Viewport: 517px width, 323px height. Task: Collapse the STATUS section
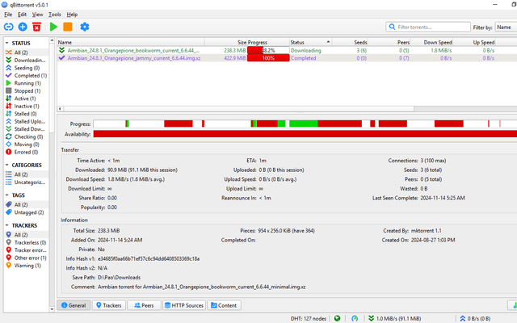point(7,43)
